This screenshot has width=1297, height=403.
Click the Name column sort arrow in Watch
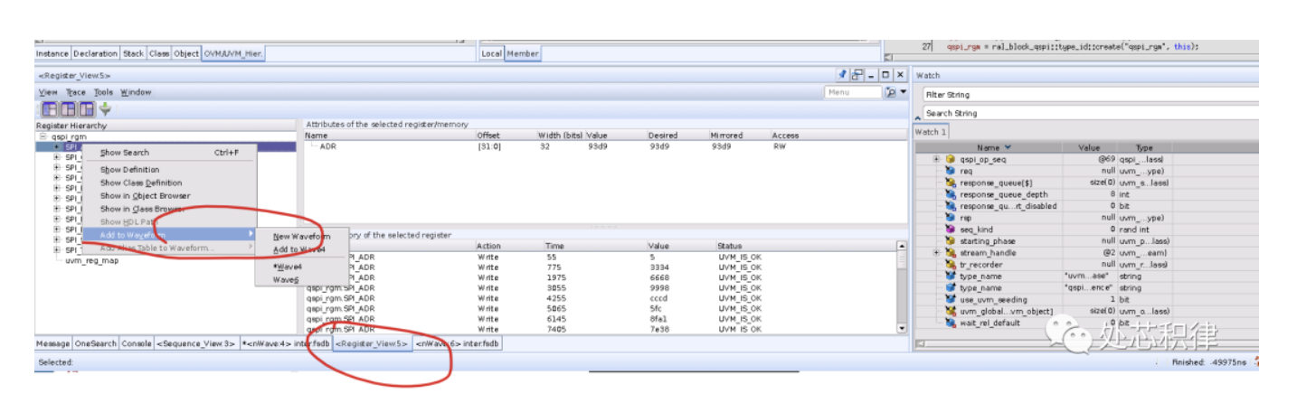click(x=1008, y=147)
